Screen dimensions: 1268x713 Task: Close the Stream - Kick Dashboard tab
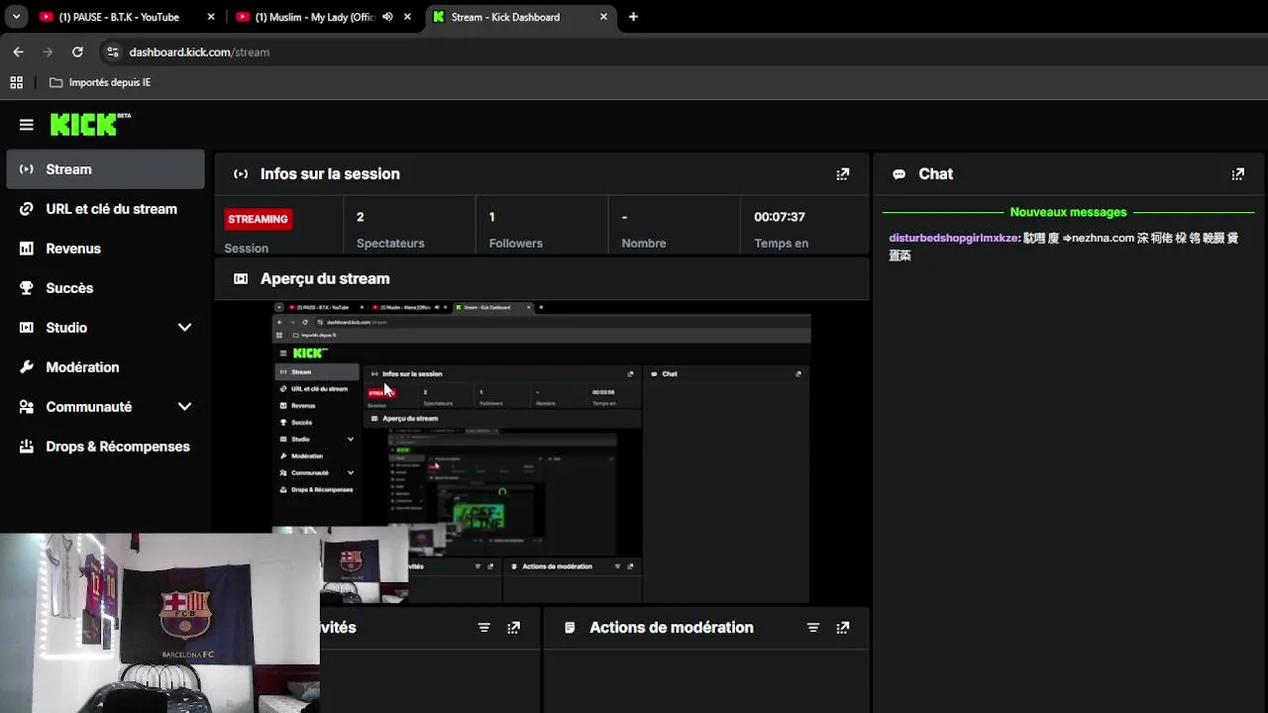(604, 17)
